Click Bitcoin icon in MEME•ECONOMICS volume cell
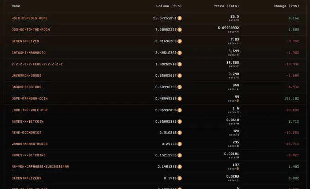The width and height of the screenshot is (310, 189). click(180, 133)
